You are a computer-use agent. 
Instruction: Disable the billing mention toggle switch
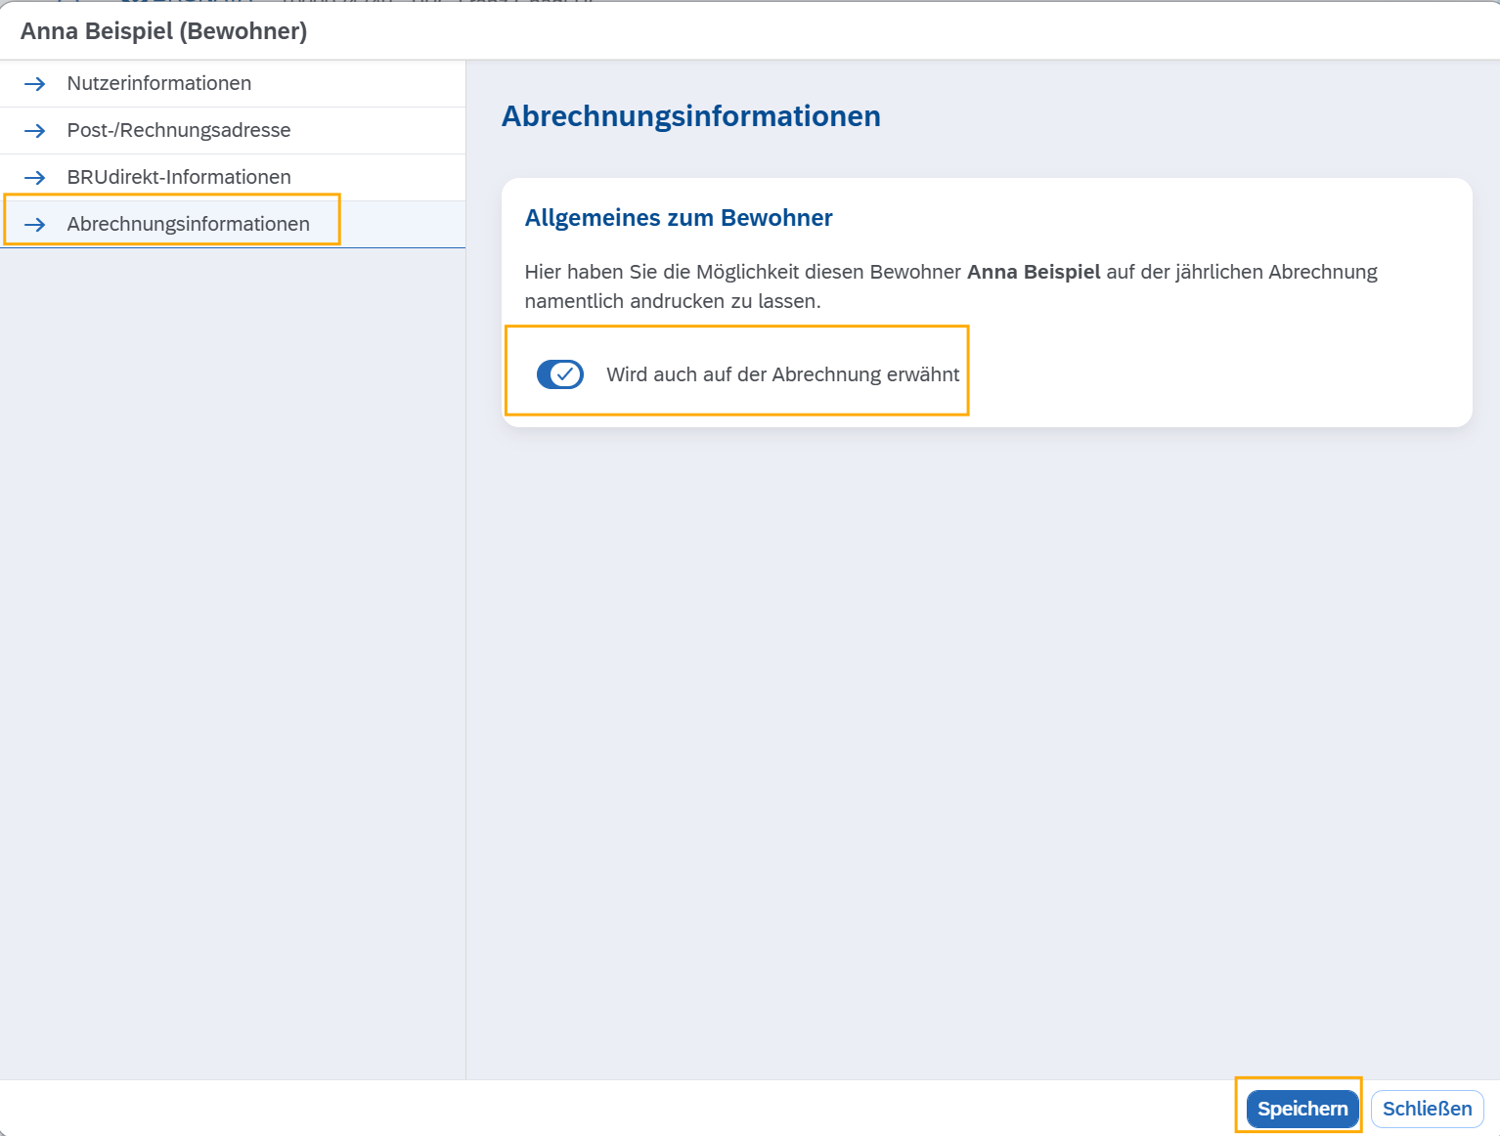(x=560, y=374)
